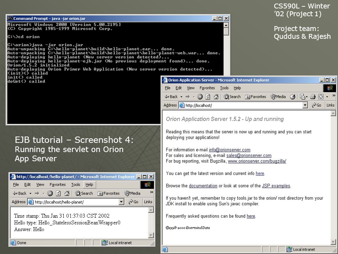
Task: Click Stop icon in Orion Application Server window
Action: pos(200,97)
